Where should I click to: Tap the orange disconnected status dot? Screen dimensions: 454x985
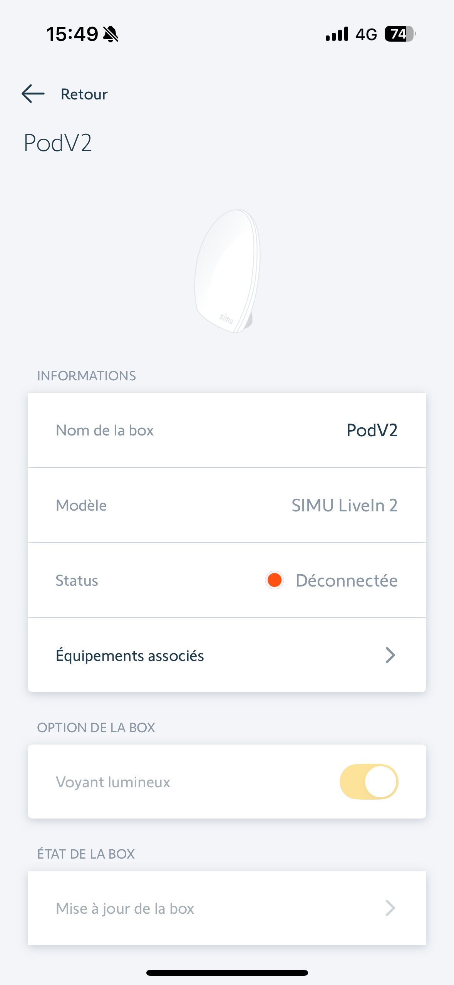[275, 580]
